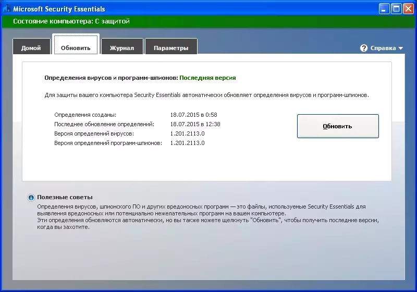This screenshot has width=417, height=292.
Task: Click the blue info icon beside Полезные советы
Action: pyautogui.click(x=31, y=198)
